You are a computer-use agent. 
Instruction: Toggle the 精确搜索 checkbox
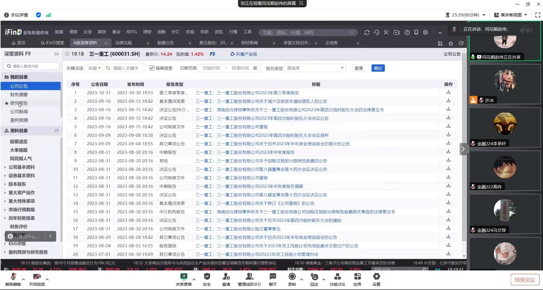click(152, 68)
